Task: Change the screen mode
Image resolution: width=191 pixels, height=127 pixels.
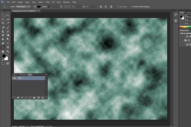Action: [x=8, y=63]
